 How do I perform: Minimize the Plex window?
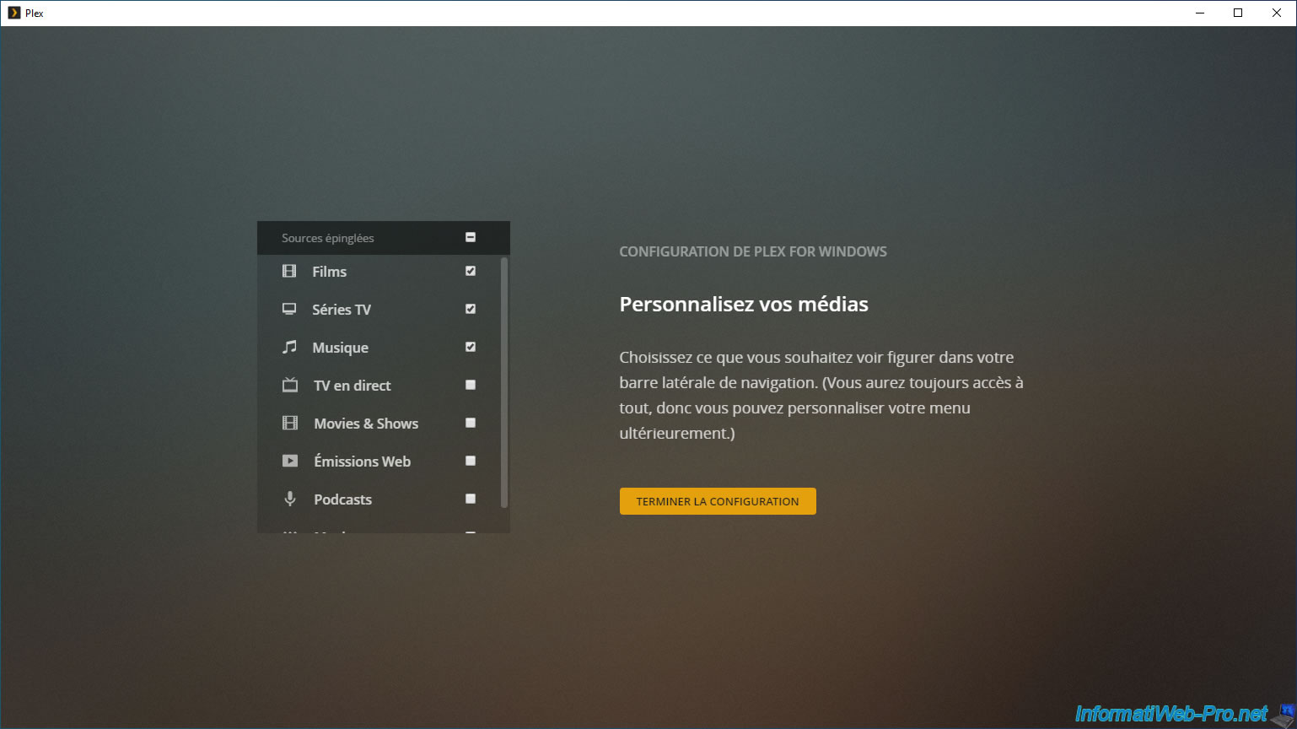coord(1199,13)
